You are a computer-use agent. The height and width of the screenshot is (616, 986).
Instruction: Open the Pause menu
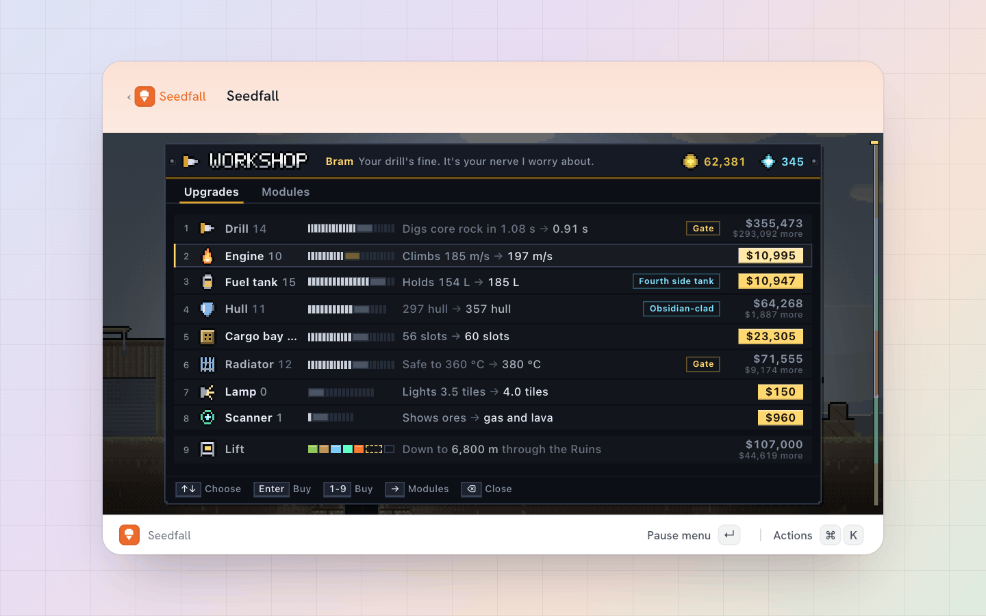694,535
